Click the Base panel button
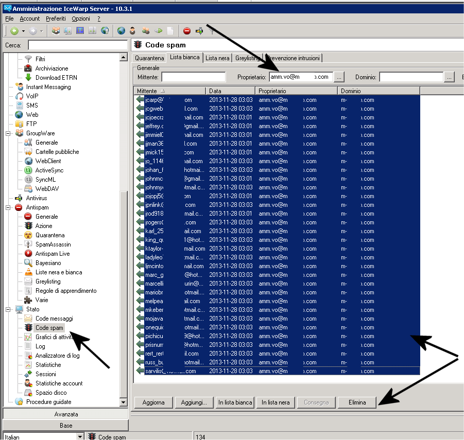This screenshot has width=464, height=440. pos(66,426)
